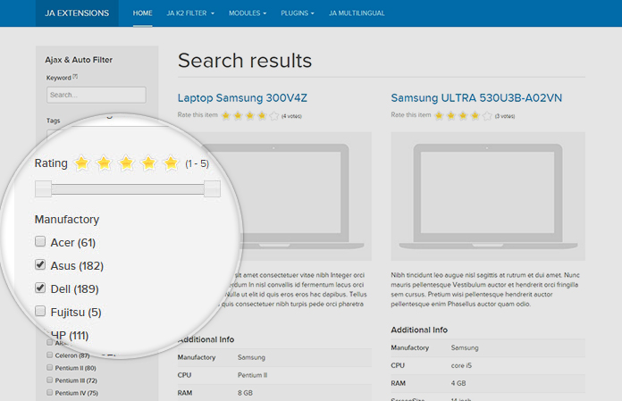The height and width of the screenshot is (401, 622).
Task: Rate Laptop Samsung 300V4Z one star
Action: click(x=226, y=116)
